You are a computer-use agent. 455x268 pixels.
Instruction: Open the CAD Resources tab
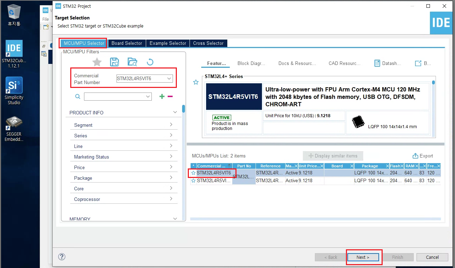345,63
